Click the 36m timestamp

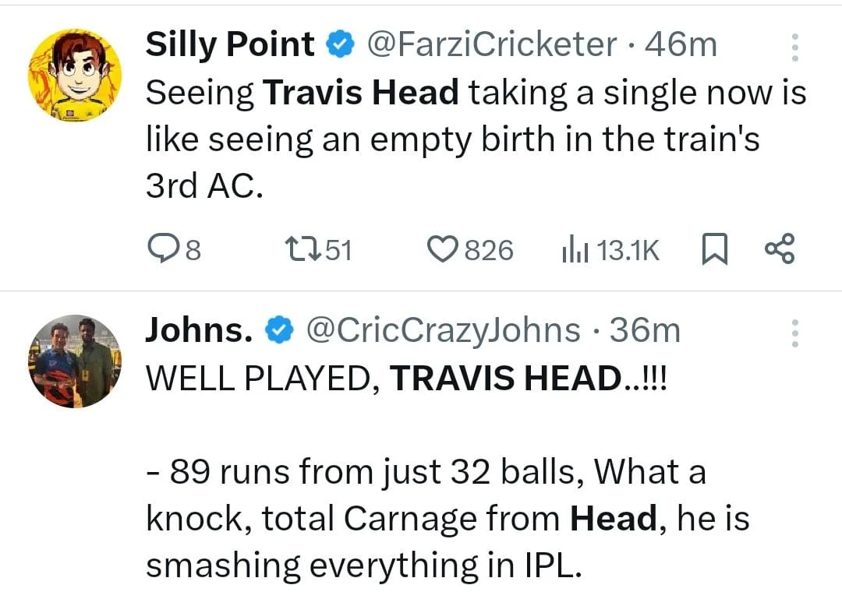click(645, 331)
